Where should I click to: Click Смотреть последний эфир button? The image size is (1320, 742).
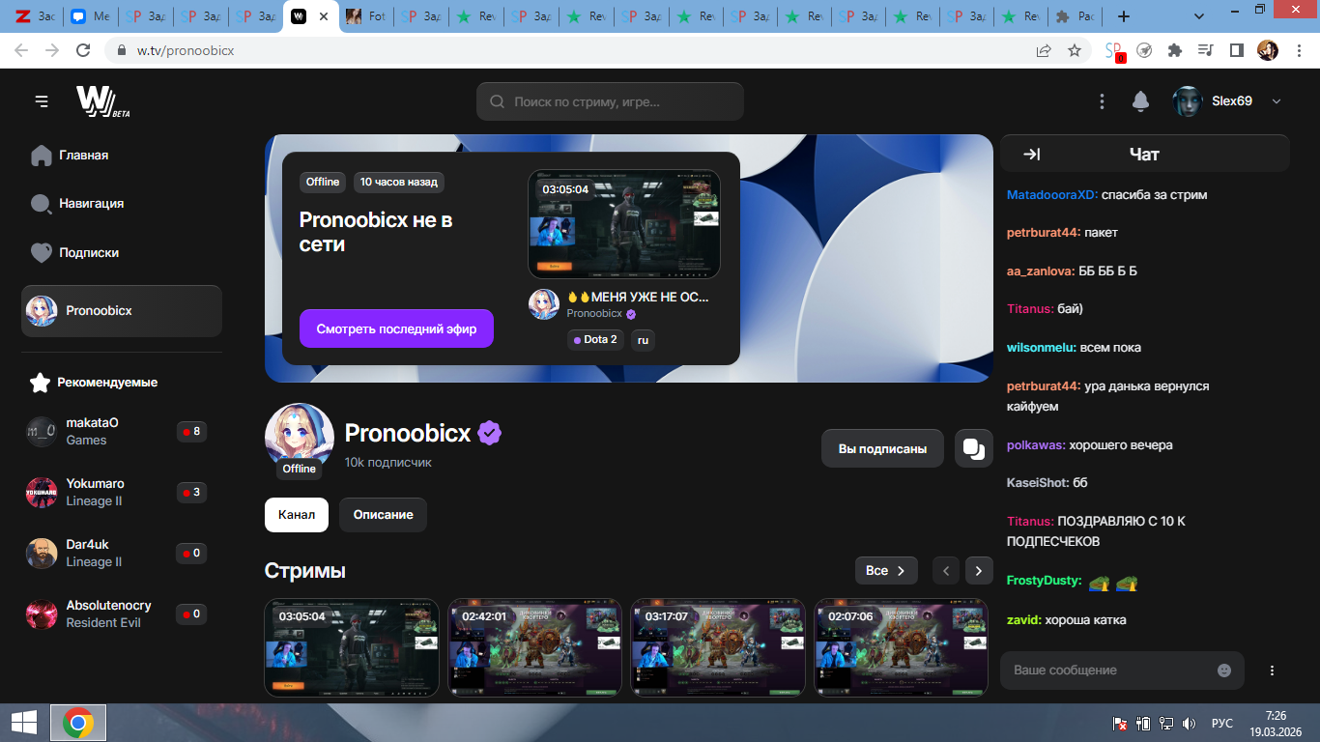pos(396,328)
